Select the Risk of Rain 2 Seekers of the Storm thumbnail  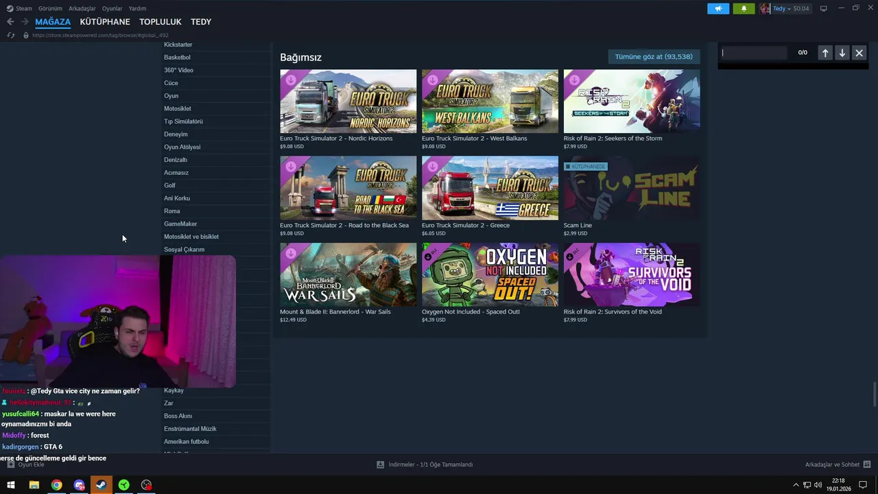pyautogui.click(x=632, y=101)
